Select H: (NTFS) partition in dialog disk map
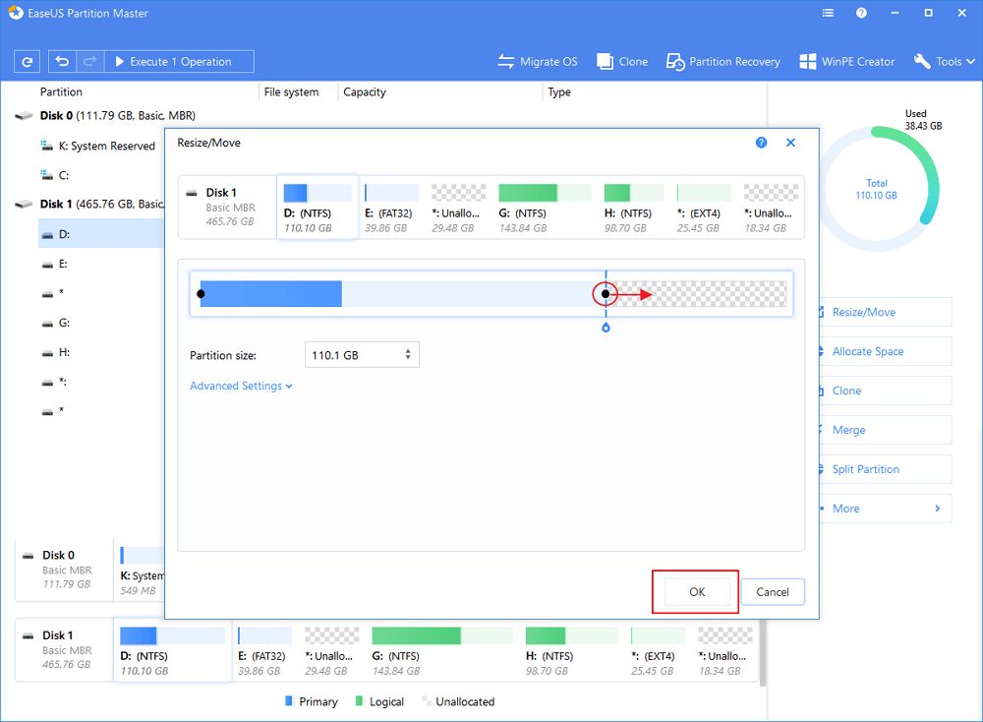Viewport: 983px width, 722px height. tap(633, 209)
